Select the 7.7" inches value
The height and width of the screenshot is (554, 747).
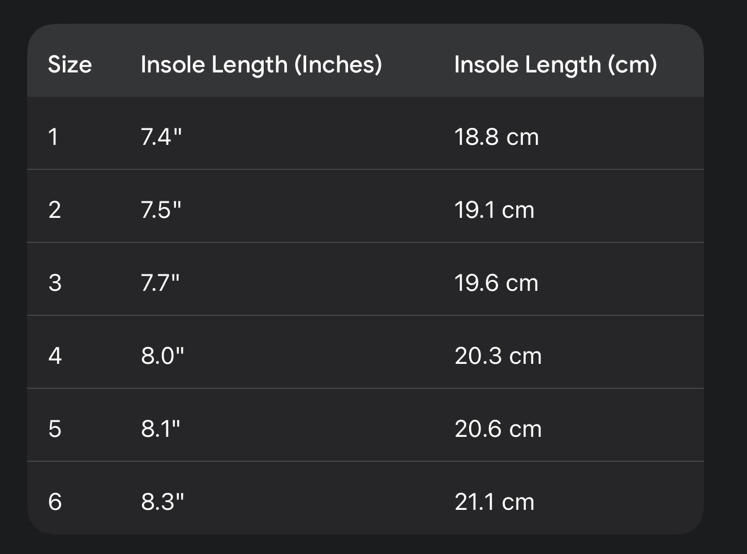click(x=160, y=283)
